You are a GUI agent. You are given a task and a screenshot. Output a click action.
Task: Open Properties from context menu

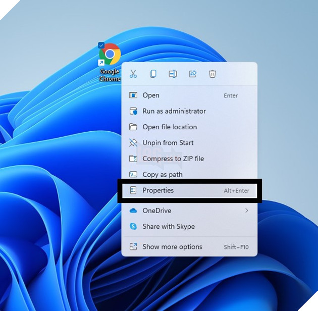[189, 190]
